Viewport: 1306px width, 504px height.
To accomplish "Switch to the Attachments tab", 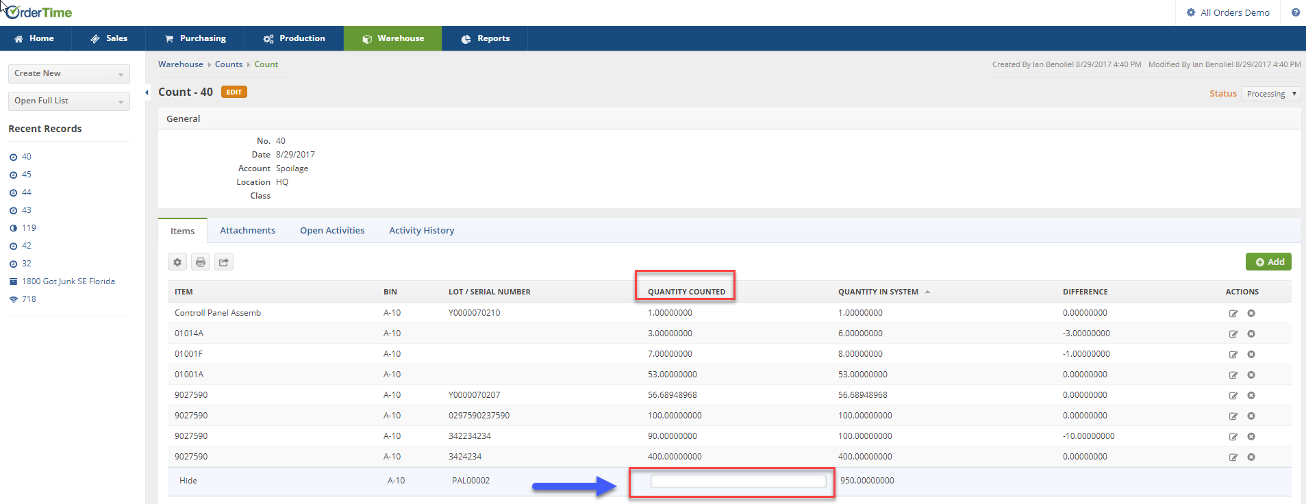I will pos(247,231).
